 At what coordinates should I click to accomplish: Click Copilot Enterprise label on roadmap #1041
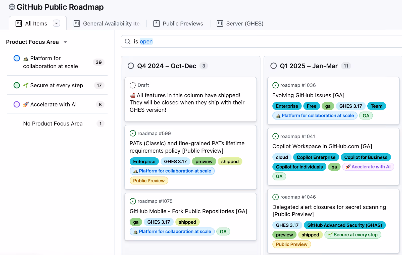pyautogui.click(x=316, y=157)
